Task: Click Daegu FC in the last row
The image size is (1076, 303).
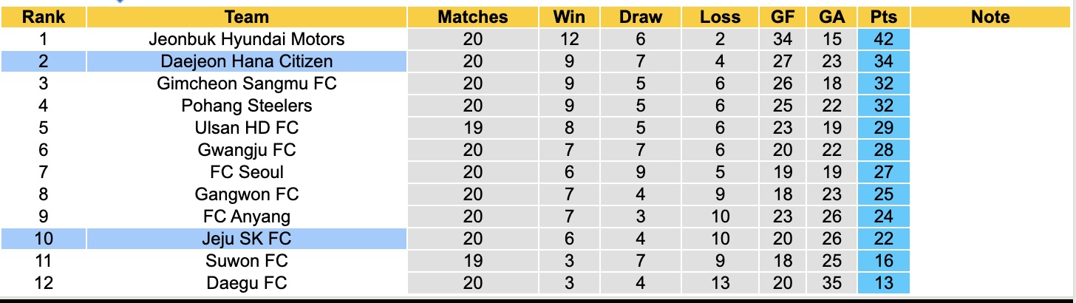Action: tap(247, 282)
